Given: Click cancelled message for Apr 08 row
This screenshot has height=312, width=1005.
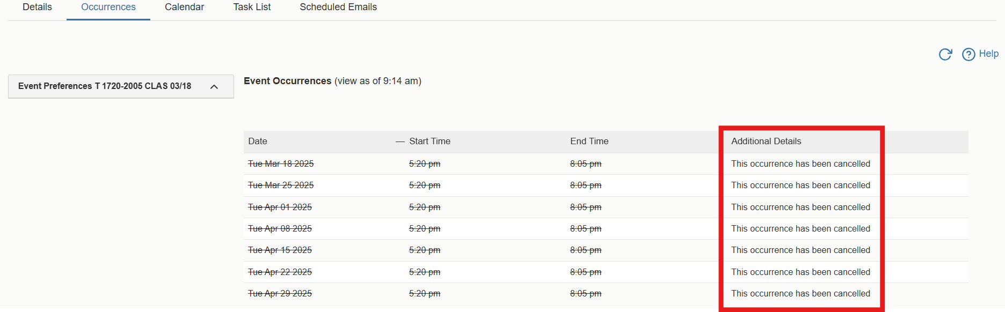Looking at the screenshot, I should [800, 228].
